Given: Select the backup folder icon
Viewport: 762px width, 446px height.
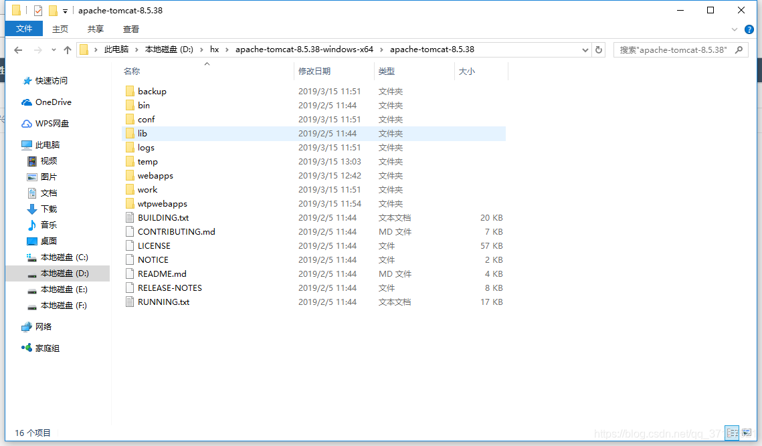Looking at the screenshot, I should point(130,91).
